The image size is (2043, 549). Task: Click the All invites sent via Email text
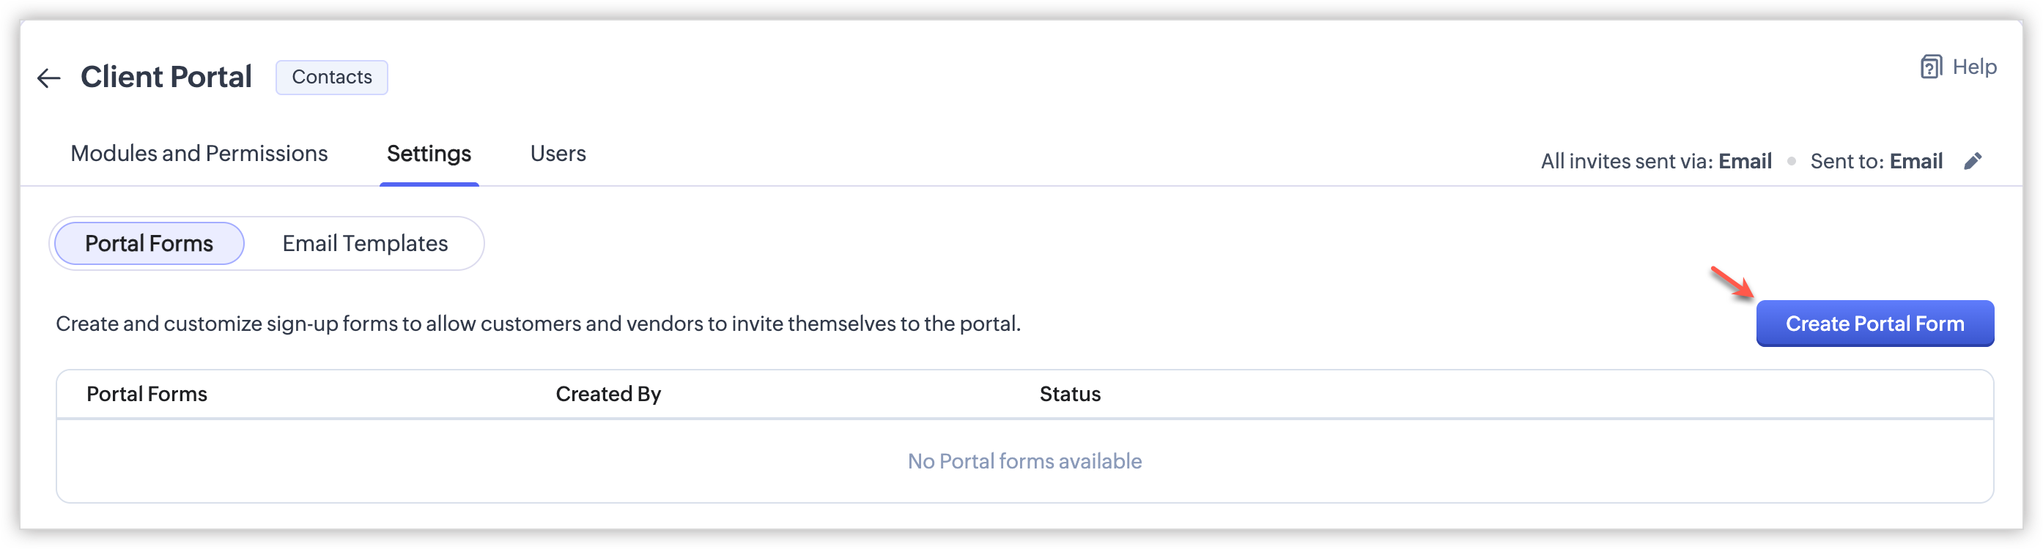[x=1656, y=162]
